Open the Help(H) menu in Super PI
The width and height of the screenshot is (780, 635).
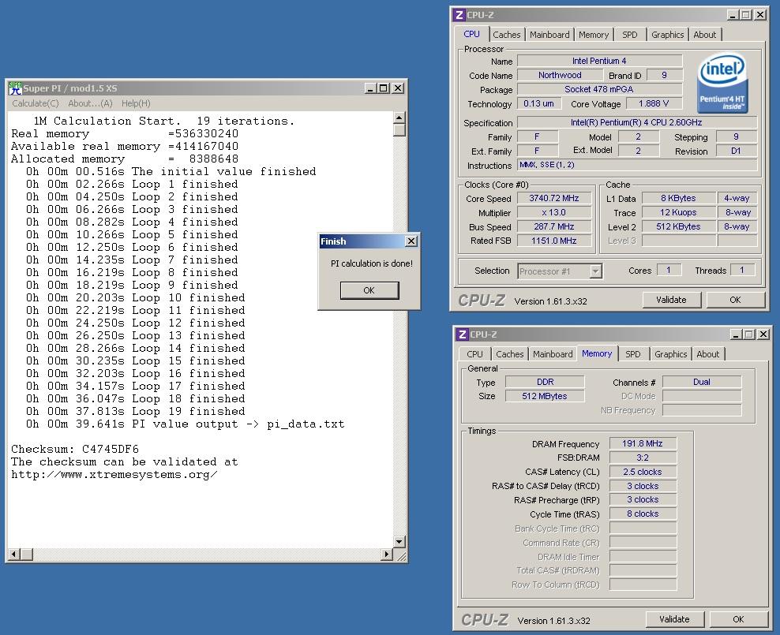[x=136, y=103]
